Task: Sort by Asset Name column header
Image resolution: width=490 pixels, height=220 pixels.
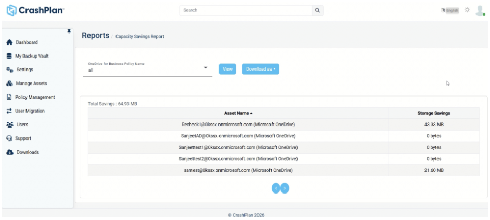Action: [x=238, y=113]
